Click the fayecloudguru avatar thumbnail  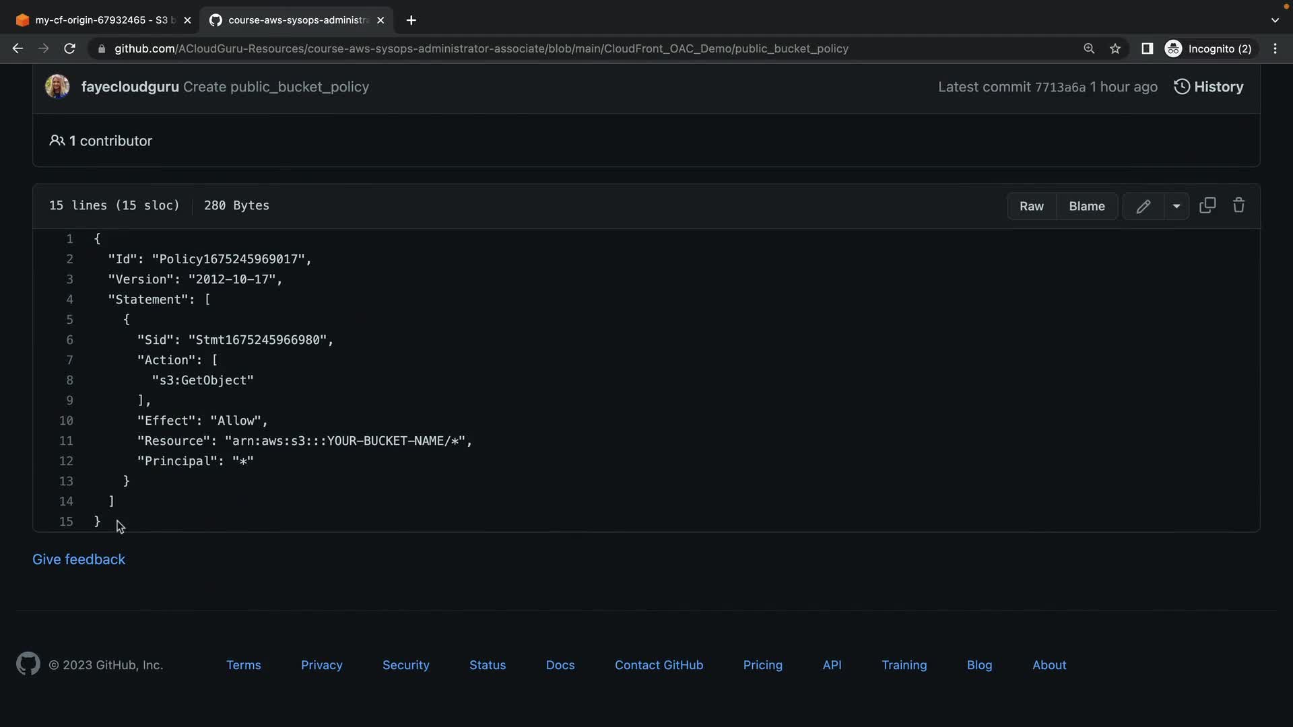57,87
